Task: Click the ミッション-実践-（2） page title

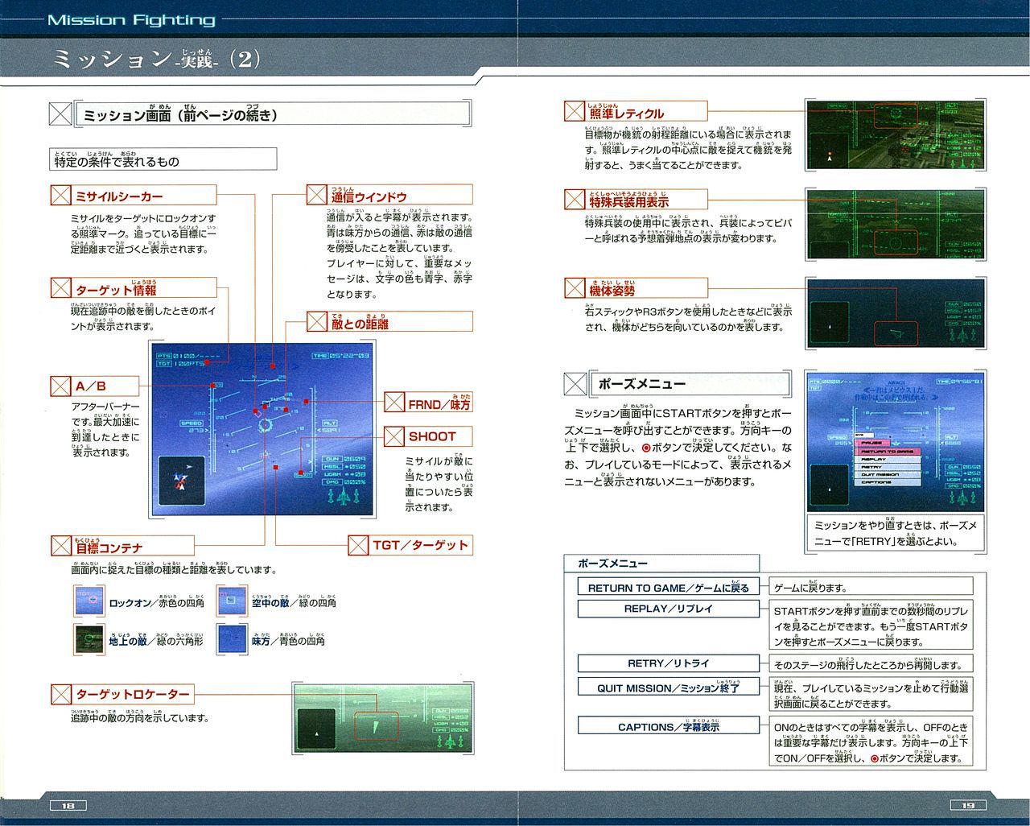Action: coord(157,60)
